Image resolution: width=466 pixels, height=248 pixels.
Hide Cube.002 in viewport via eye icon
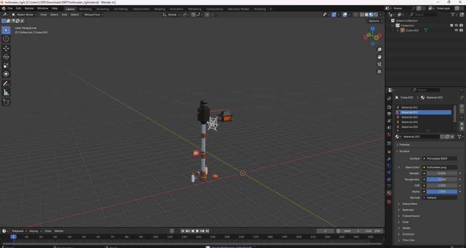click(x=456, y=30)
